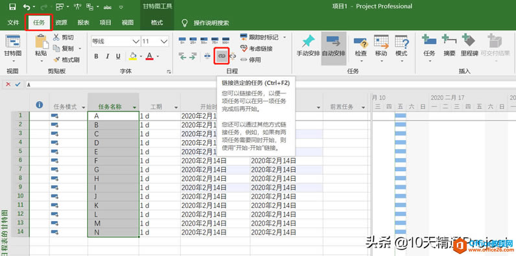The width and height of the screenshot is (516, 256).
Task: Mark task 25% complete
Action: (x=193, y=40)
